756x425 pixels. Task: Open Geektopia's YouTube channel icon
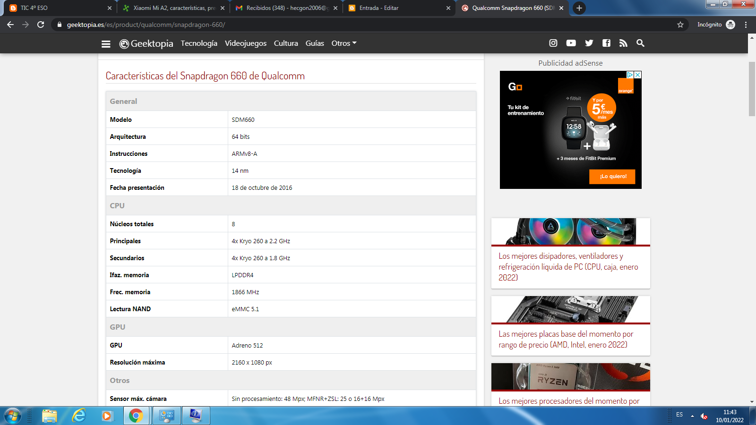coord(571,43)
